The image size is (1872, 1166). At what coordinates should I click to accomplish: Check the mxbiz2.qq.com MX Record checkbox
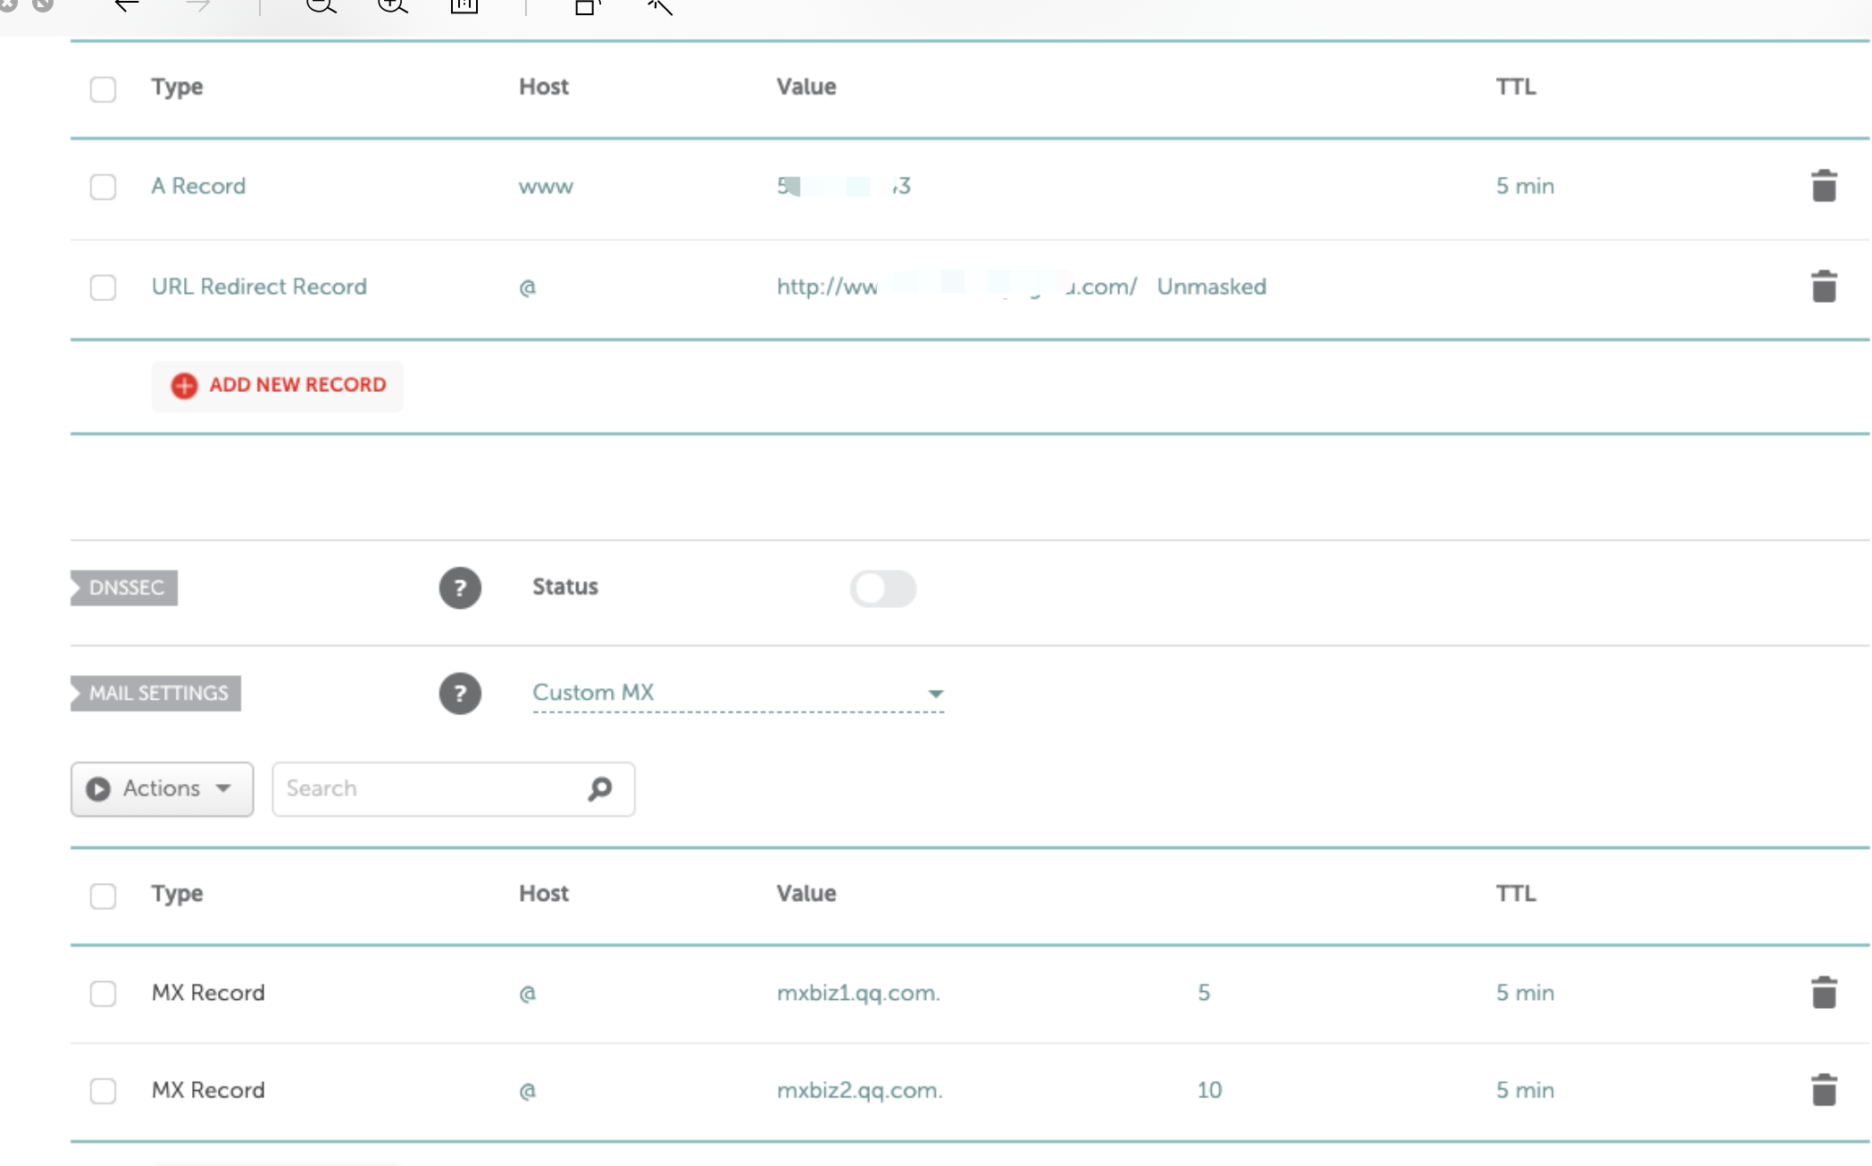pos(103,1090)
